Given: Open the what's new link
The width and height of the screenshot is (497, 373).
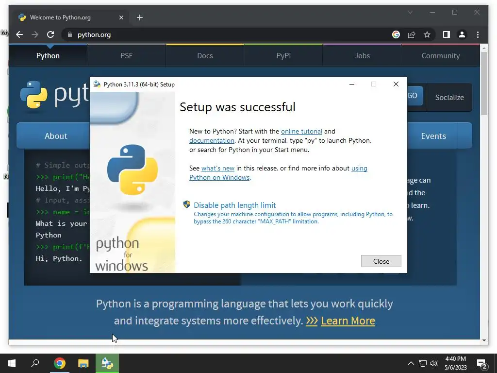Looking at the screenshot, I should tap(218, 169).
